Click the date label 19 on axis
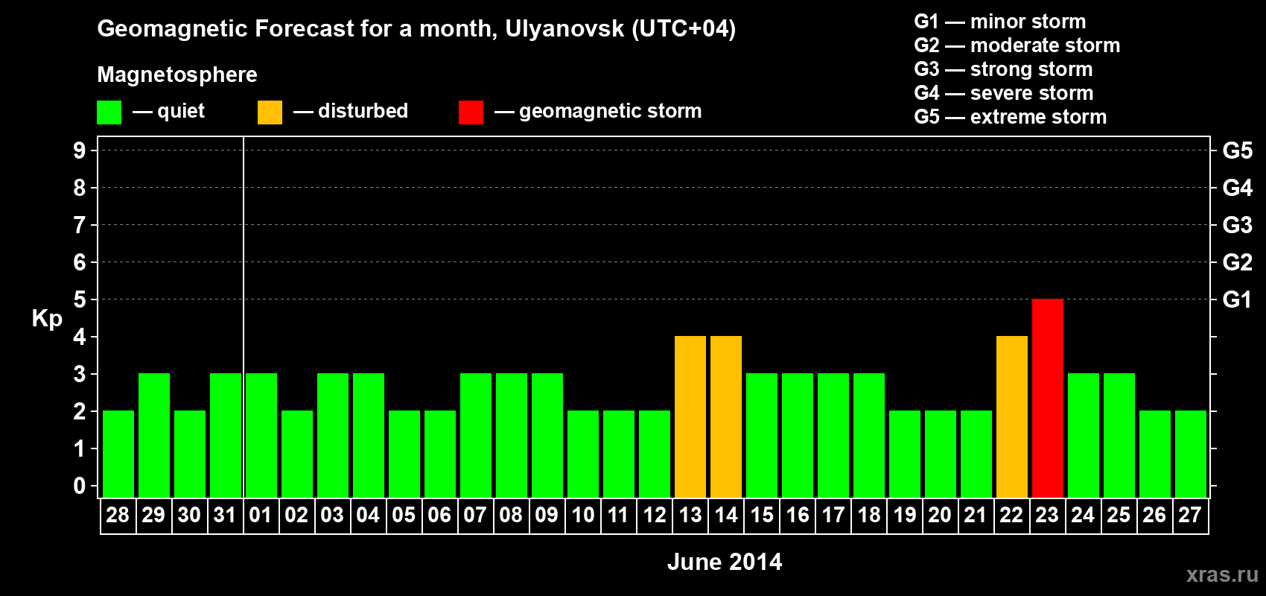Viewport: 1266px width, 596px height. pos(905,515)
